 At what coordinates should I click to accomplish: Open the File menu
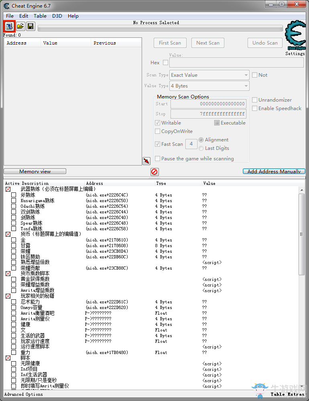click(10, 16)
